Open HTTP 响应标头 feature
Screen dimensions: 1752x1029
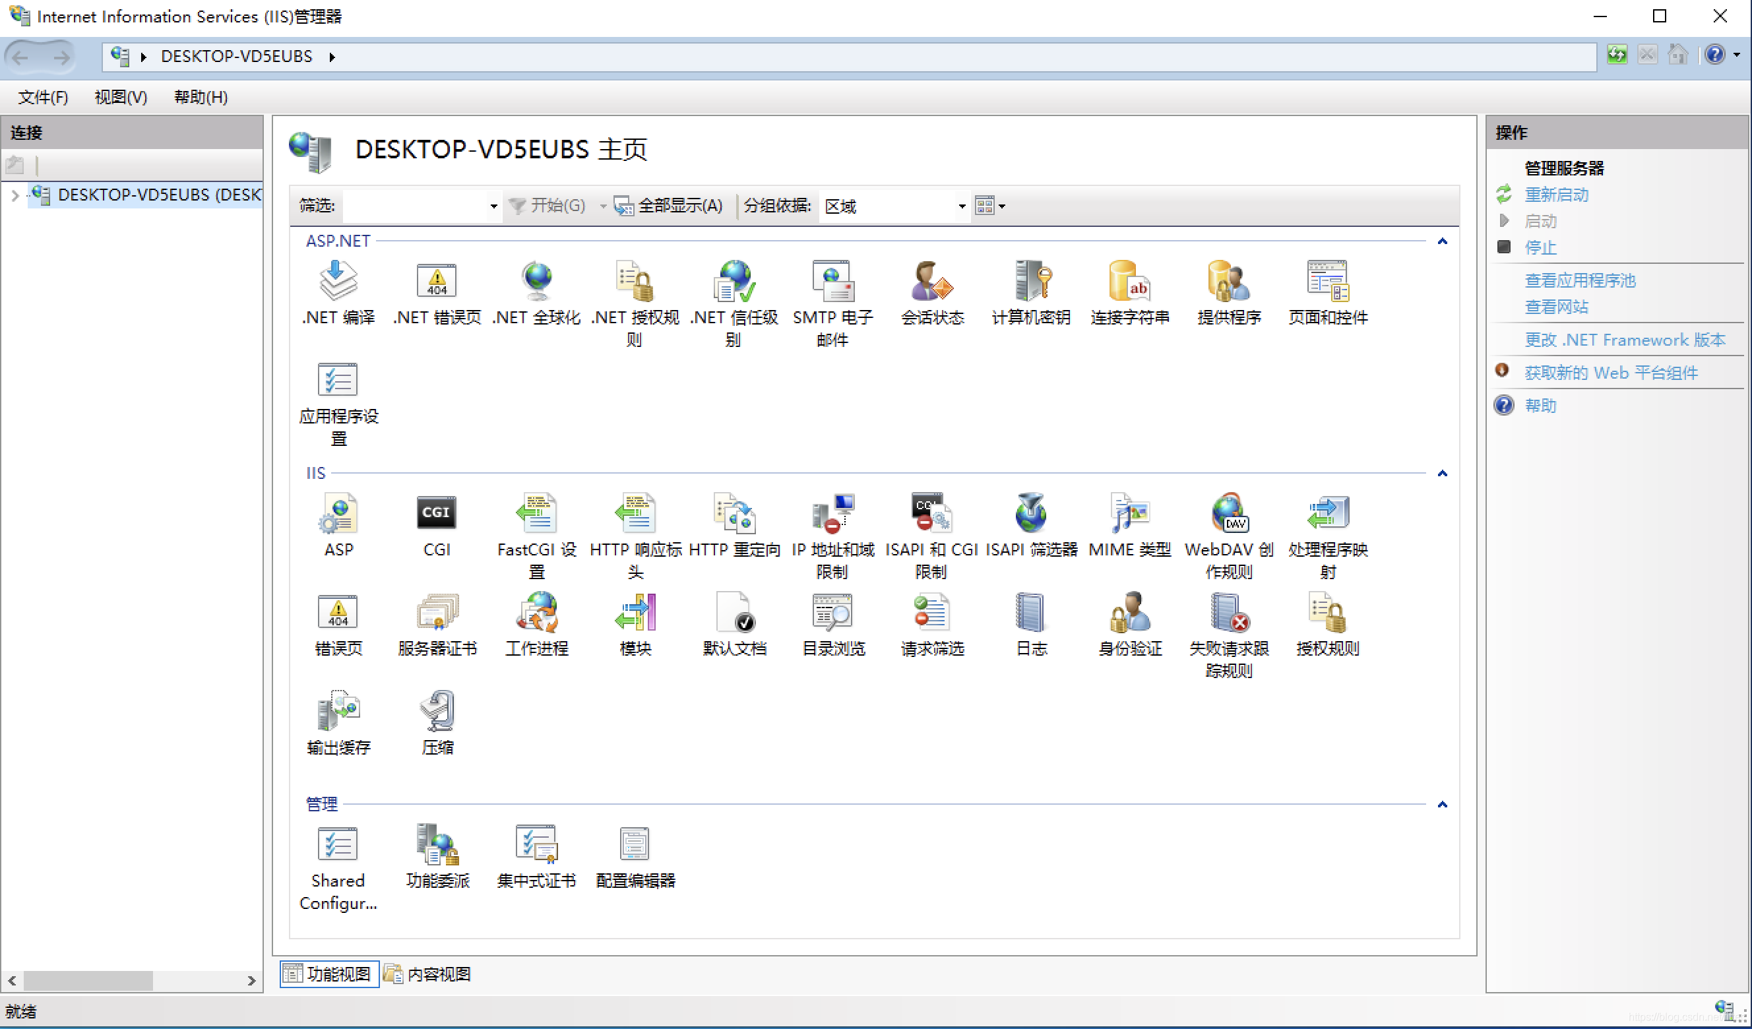click(x=635, y=513)
